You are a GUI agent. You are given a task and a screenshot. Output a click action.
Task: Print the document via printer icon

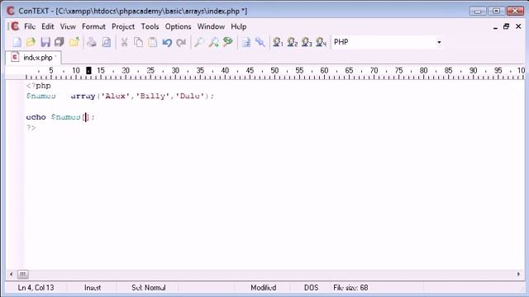[92, 42]
